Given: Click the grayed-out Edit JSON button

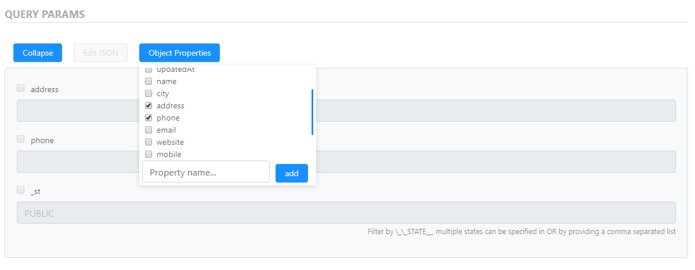Looking at the screenshot, I should click(x=100, y=53).
